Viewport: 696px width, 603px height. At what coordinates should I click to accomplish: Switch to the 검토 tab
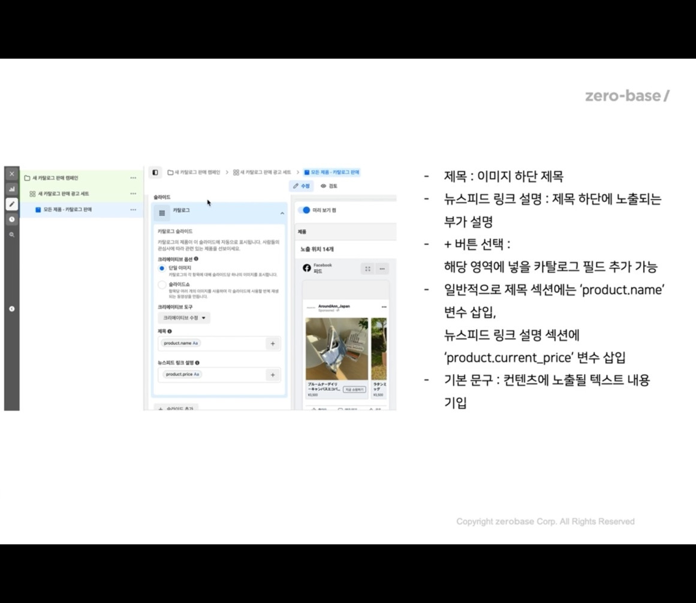(x=330, y=186)
